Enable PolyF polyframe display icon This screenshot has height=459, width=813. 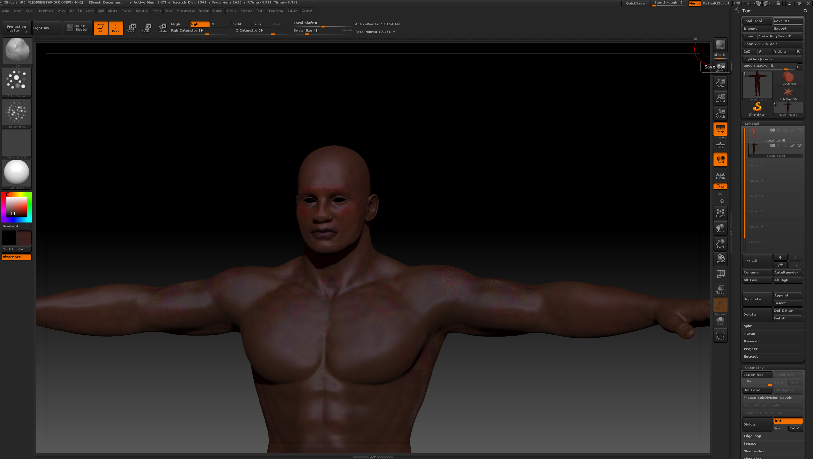pyautogui.click(x=720, y=274)
